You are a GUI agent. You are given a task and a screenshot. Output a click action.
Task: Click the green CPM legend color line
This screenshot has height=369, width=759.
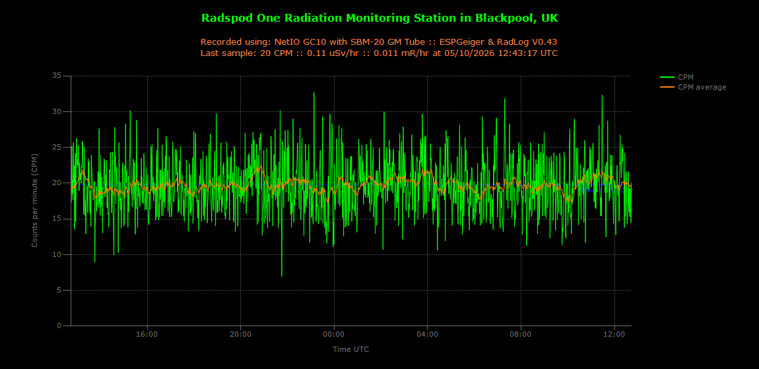coord(667,77)
